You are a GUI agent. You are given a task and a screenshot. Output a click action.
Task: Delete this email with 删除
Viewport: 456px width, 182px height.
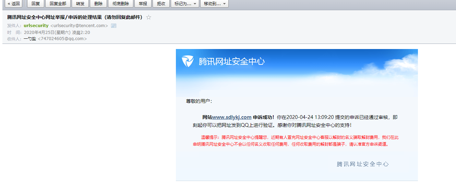(x=98, y=4)
